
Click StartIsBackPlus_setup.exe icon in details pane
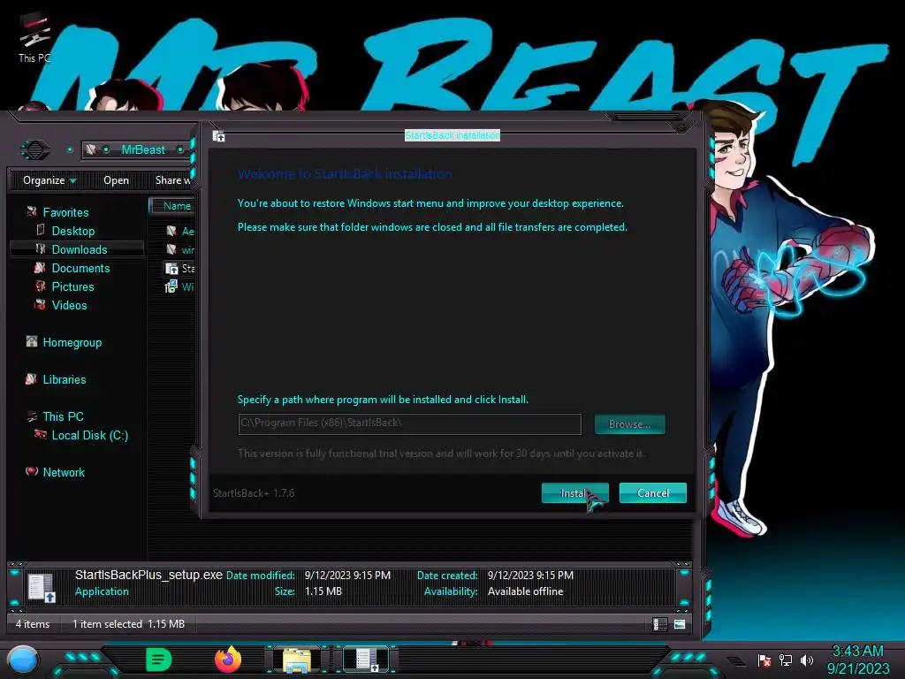(42, 588)
